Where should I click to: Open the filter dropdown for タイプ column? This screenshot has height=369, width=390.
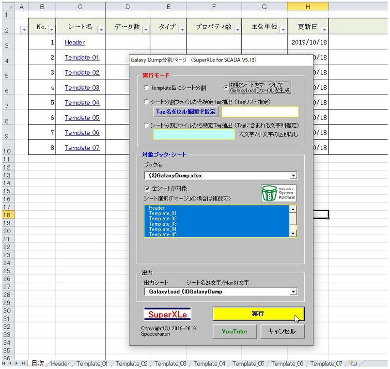point(182,30)
